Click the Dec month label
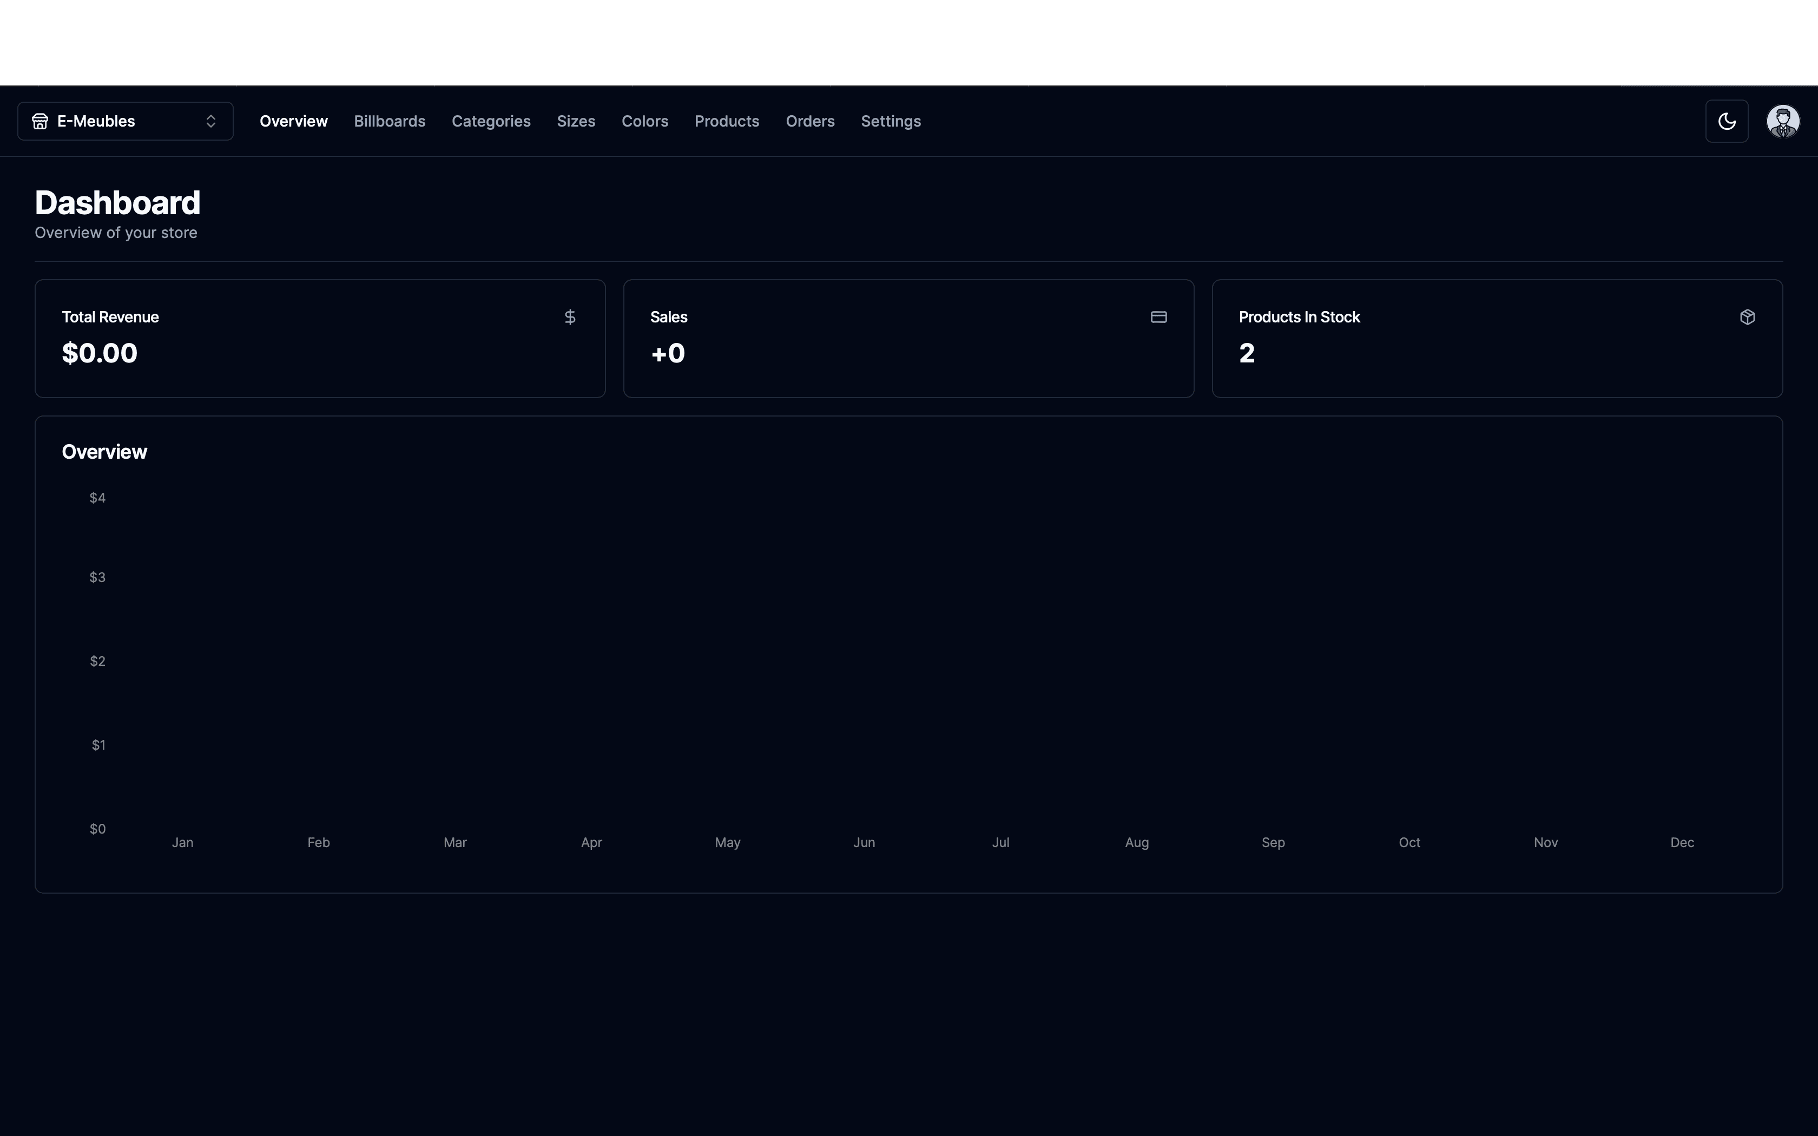 click(1683, 843)
